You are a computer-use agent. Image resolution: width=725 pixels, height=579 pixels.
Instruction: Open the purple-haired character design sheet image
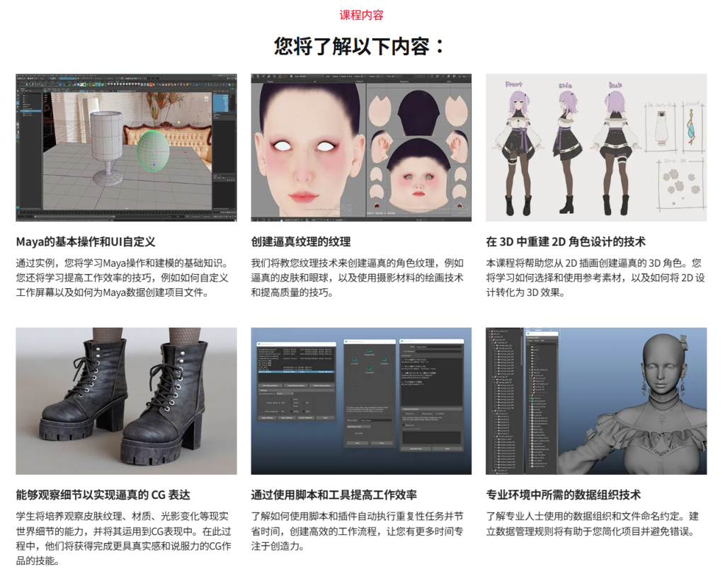(595, 147)
